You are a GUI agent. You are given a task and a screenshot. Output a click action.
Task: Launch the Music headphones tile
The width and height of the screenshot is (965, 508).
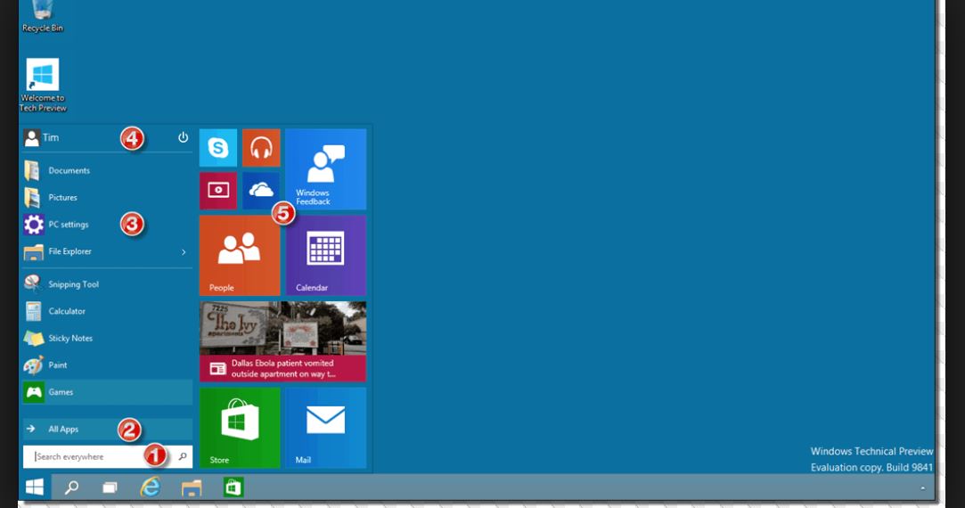261,148
